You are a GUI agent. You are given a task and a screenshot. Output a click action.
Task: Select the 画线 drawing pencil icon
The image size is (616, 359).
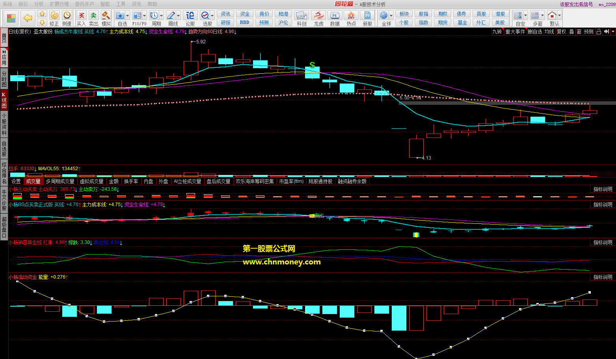[171, 15]
